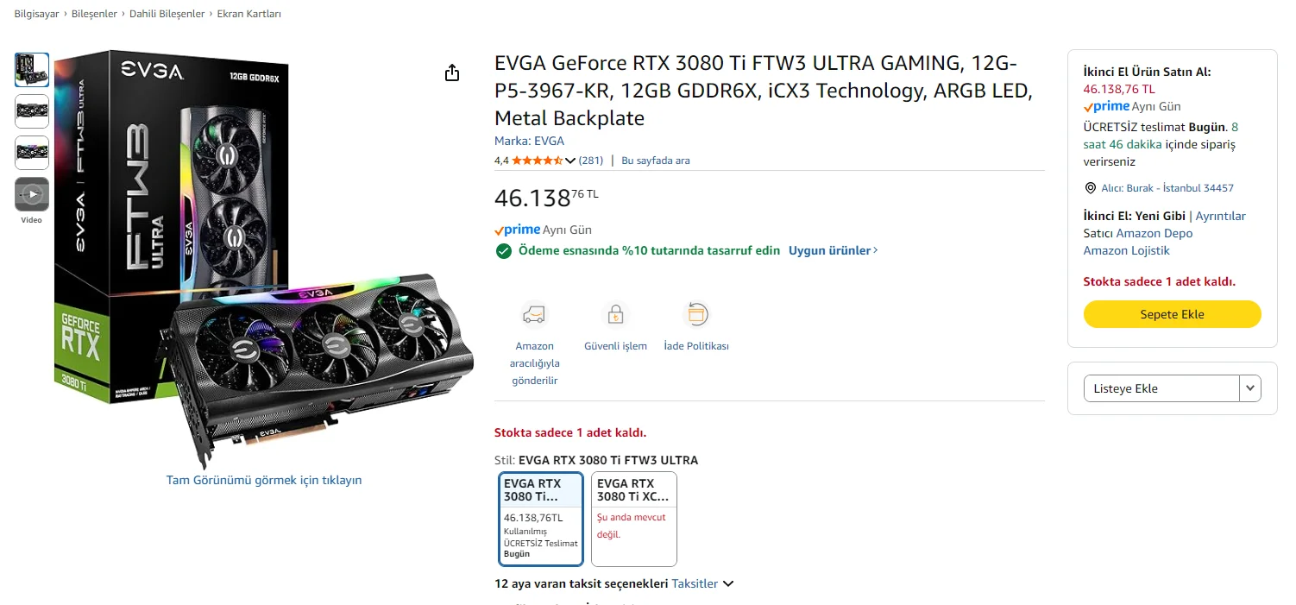Go to Bileşenler breadcrumb category
This screenshot has width=1296, height=605.
96,14
